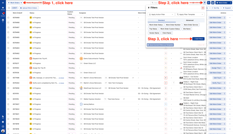Click trip count badge 6 for order 6577496
Image resolution: width=233 pixels, height=134 pixels.
[166, 78]
